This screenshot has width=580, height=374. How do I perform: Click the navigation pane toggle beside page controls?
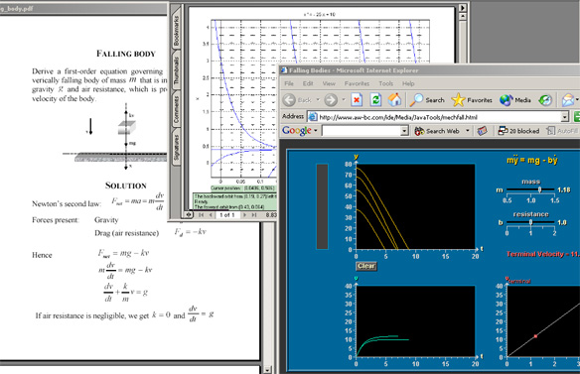(189, 214)
